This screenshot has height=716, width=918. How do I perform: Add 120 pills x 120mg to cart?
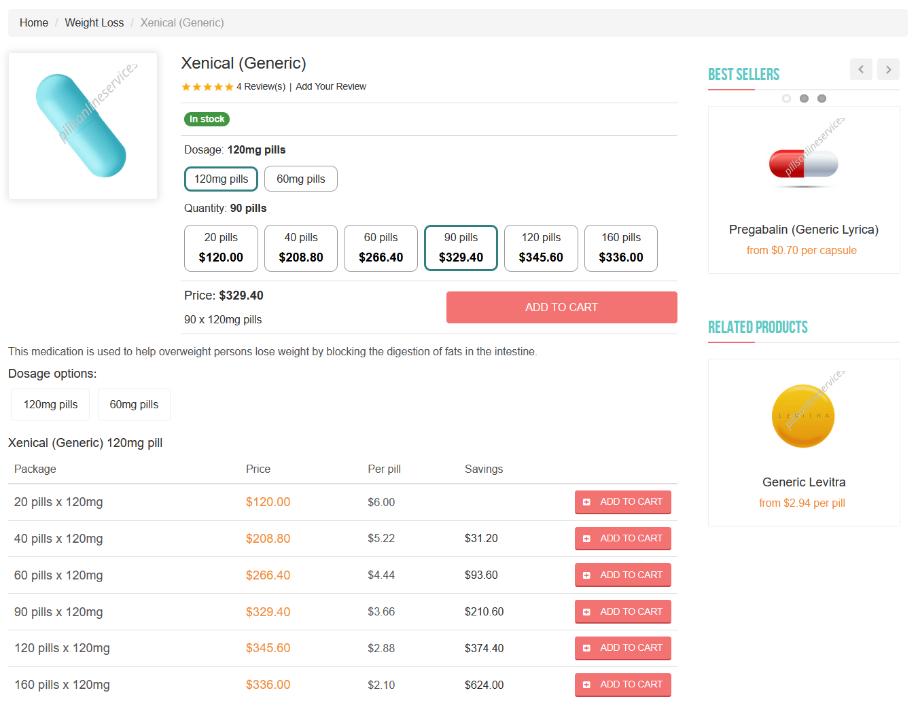(x=623, y=648)
